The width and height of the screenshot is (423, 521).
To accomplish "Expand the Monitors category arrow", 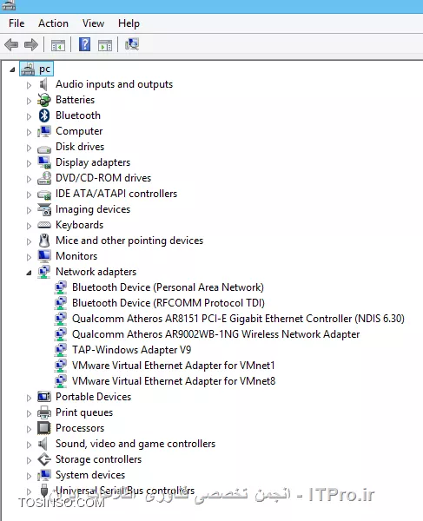I will 29,257.
